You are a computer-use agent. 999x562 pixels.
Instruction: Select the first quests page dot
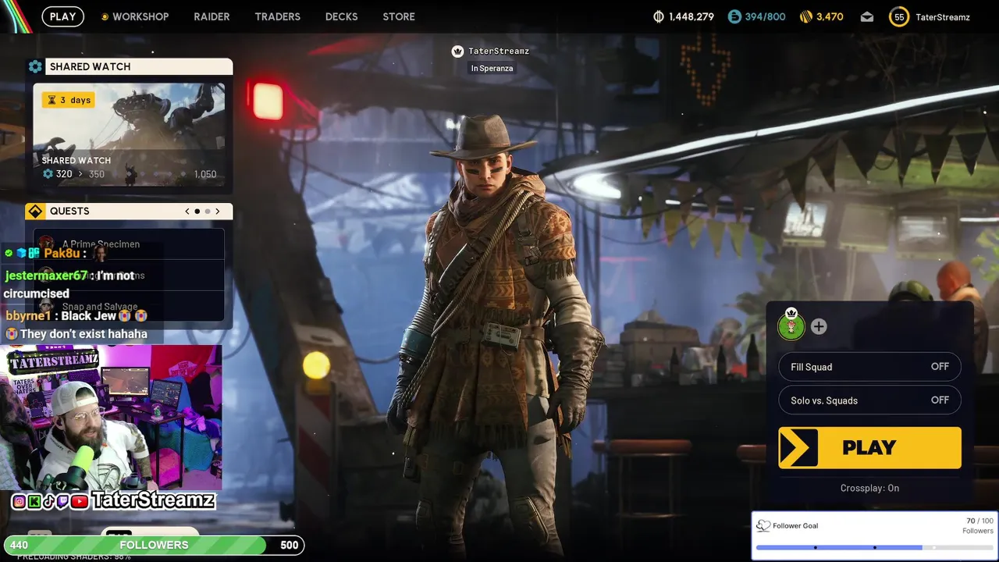pyautogui.click(x=197, y=211)
